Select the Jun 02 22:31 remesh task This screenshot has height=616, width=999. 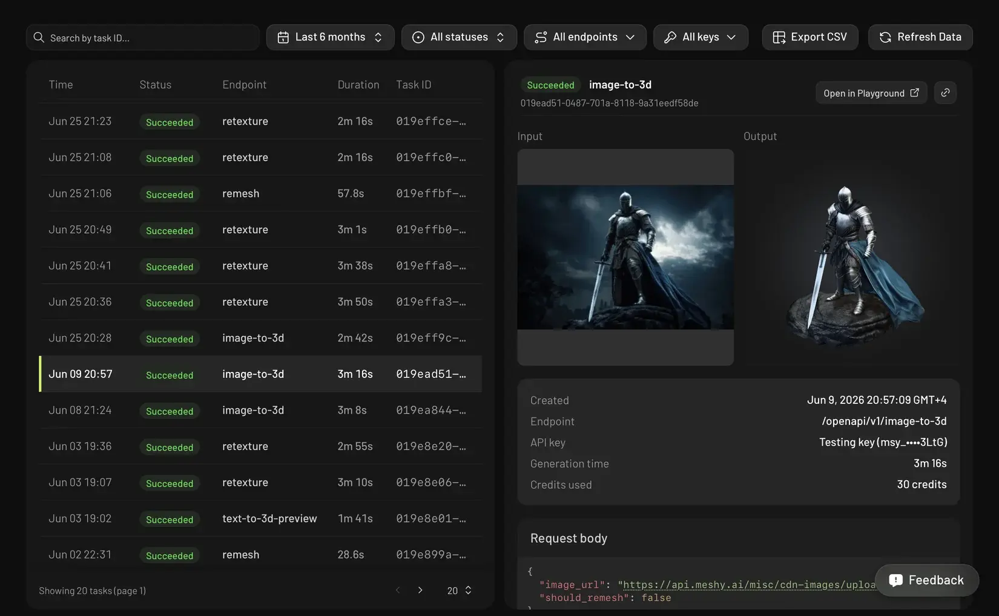(261, 555)
